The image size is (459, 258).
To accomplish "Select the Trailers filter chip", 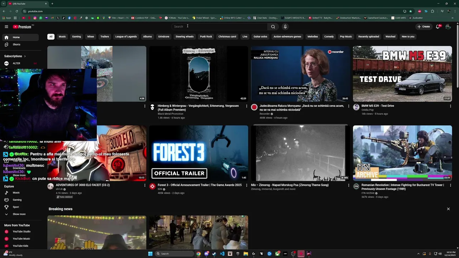I will (105, 37).
